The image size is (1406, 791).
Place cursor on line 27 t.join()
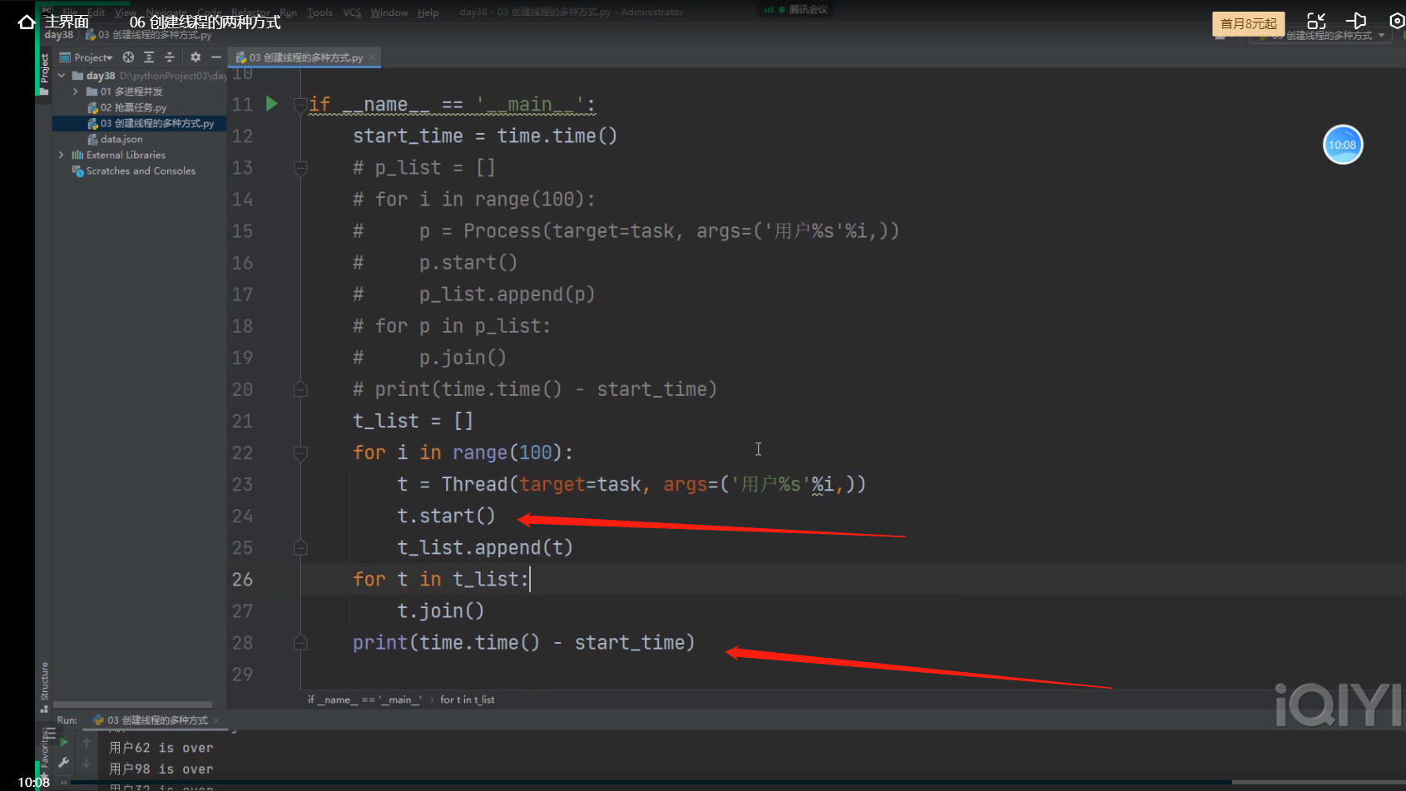pos(440,611)
